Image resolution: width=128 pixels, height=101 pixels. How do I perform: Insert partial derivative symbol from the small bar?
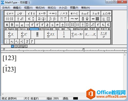47,25
